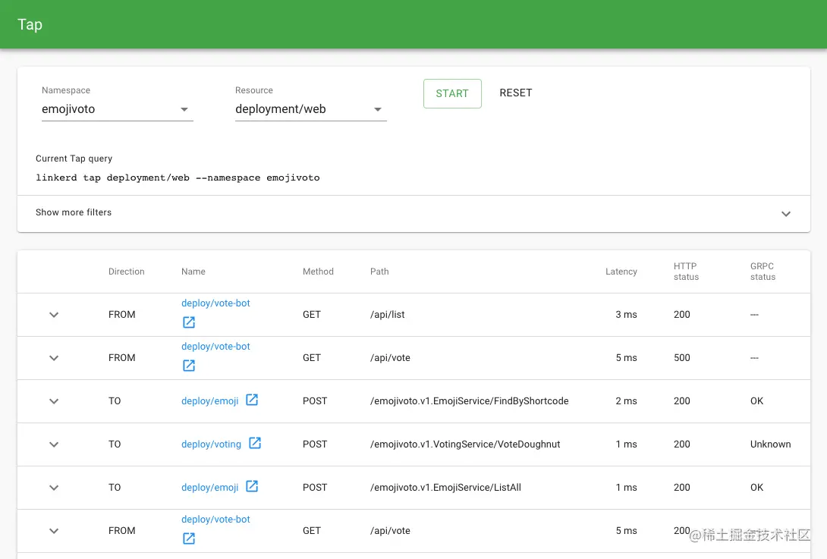
Task: Click the Direction column header
Action: click(x=127, y=272)
